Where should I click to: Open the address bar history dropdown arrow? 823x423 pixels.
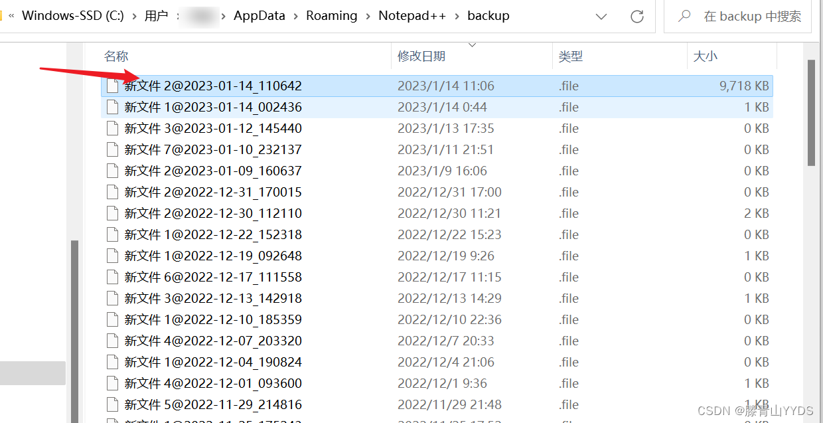click(601, 16)
